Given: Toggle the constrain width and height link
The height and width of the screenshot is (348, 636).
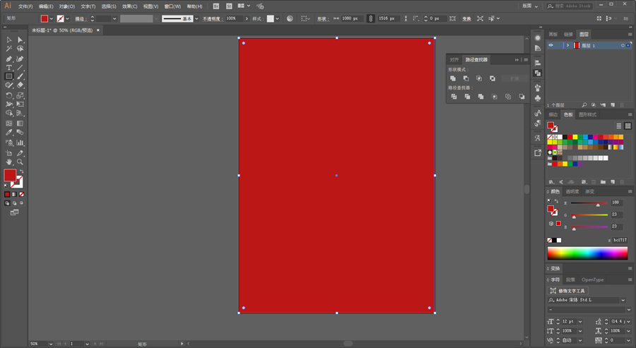Looking at the screenshot, I should tap(371, 18).
